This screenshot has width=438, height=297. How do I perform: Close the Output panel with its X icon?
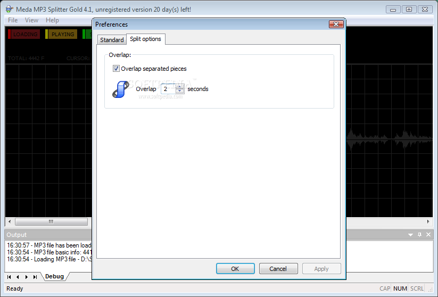(428, 235)
